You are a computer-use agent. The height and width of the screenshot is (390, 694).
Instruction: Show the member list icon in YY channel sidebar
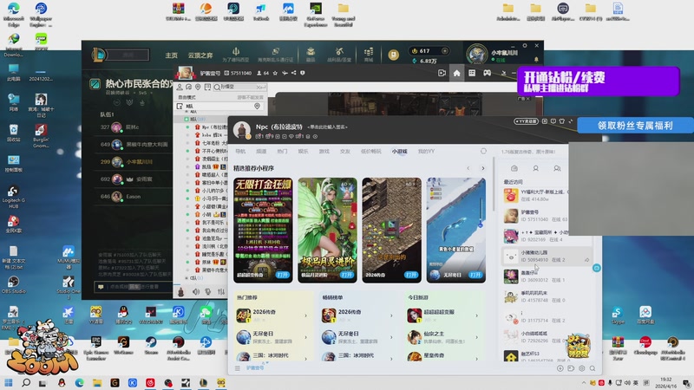180,88
